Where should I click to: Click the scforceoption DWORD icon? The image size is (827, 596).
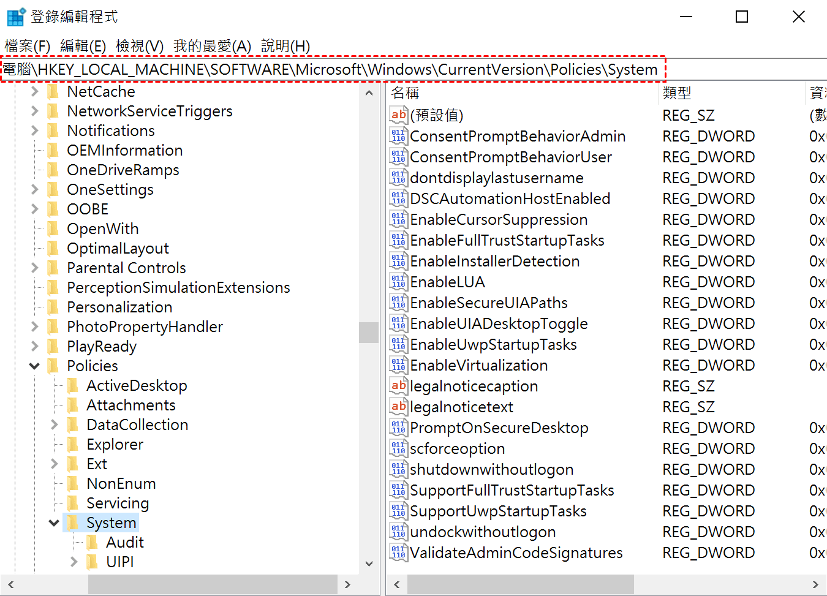coord(398,448)
